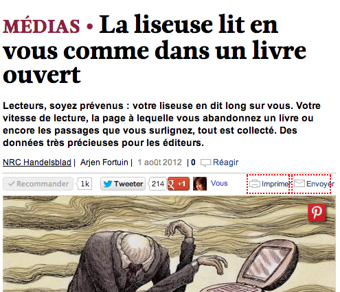This screenshot has height=292, width=340.
Task: Click the Pinterest pin icon on illustration
Action: click(x=317, y=212)
